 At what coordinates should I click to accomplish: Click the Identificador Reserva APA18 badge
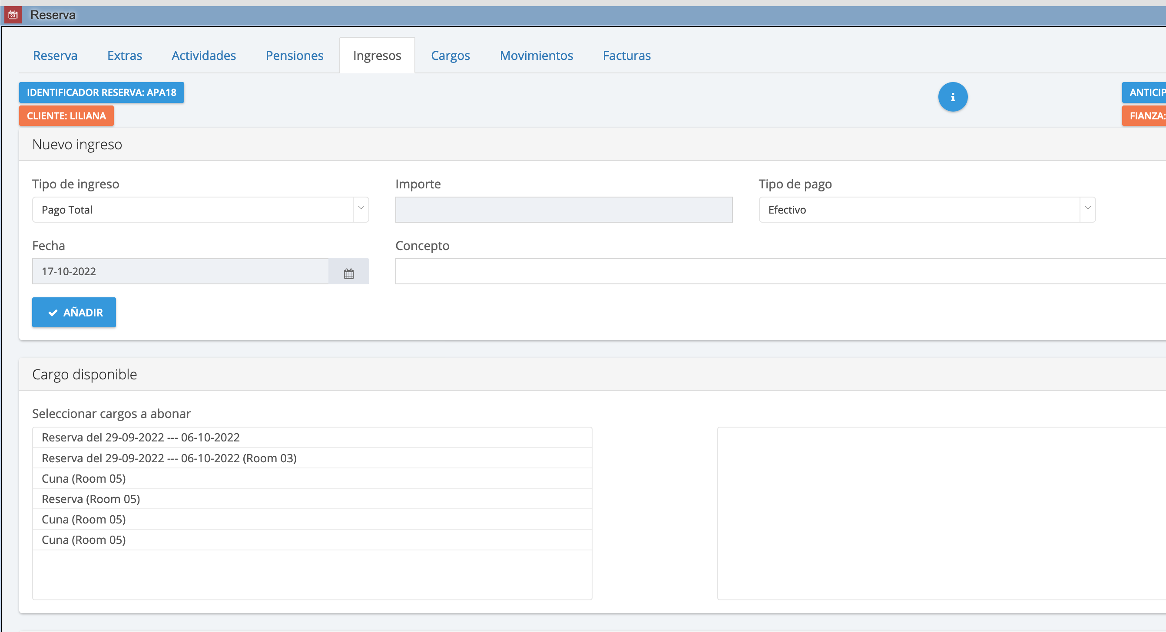pyautogui.click(x=101, y=93)
